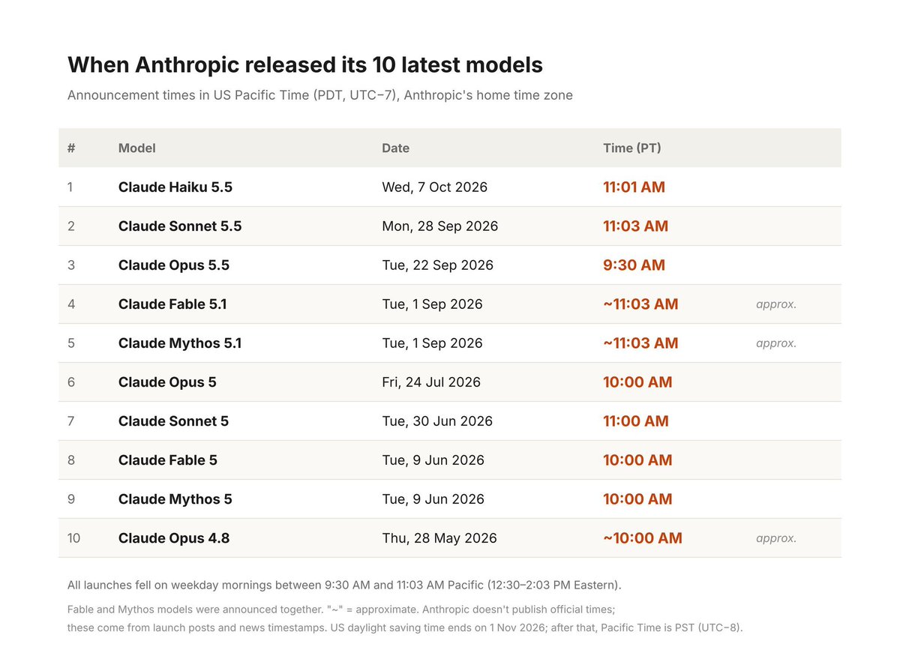Click the '10:00 AM' time for Claude Fable 5
This screenshot has width=900, height=659.
637,460
